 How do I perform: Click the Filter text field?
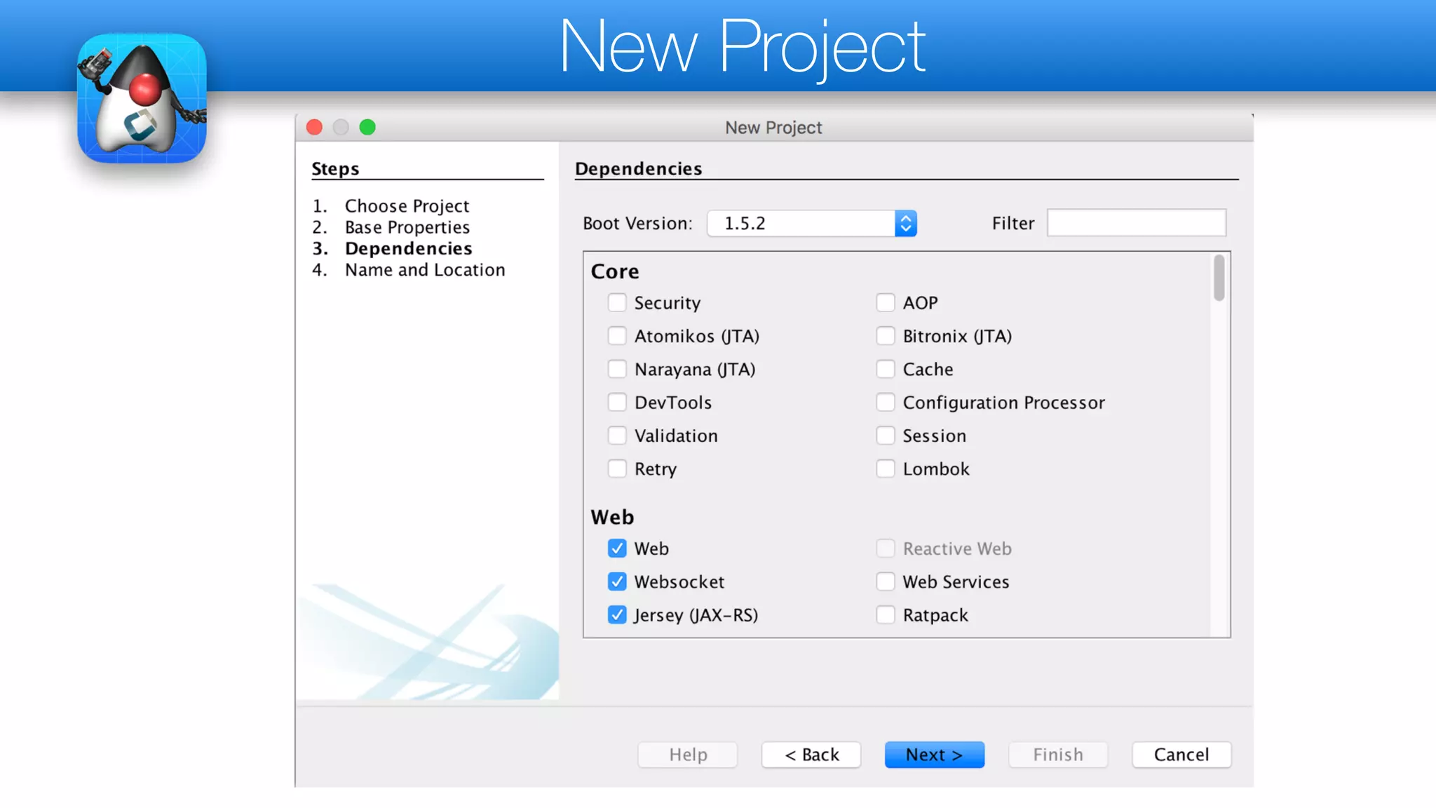[1136, 223]
